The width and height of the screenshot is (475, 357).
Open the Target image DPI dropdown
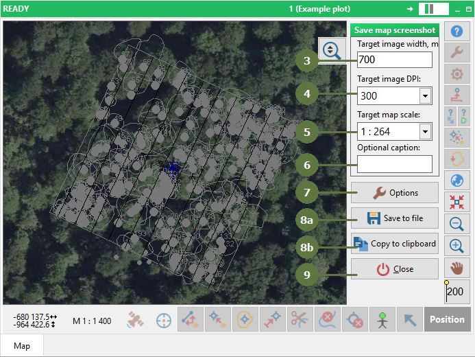425,96
